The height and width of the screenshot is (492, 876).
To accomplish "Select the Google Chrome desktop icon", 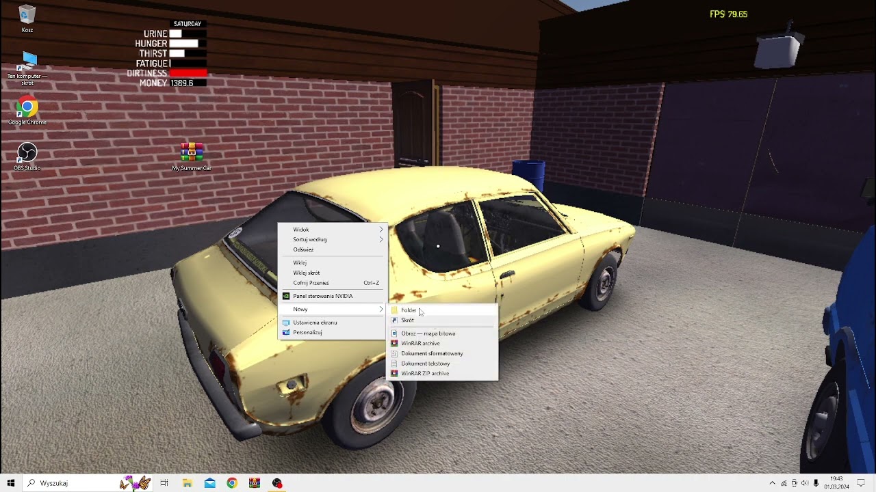I will click(x=27, y=111).
